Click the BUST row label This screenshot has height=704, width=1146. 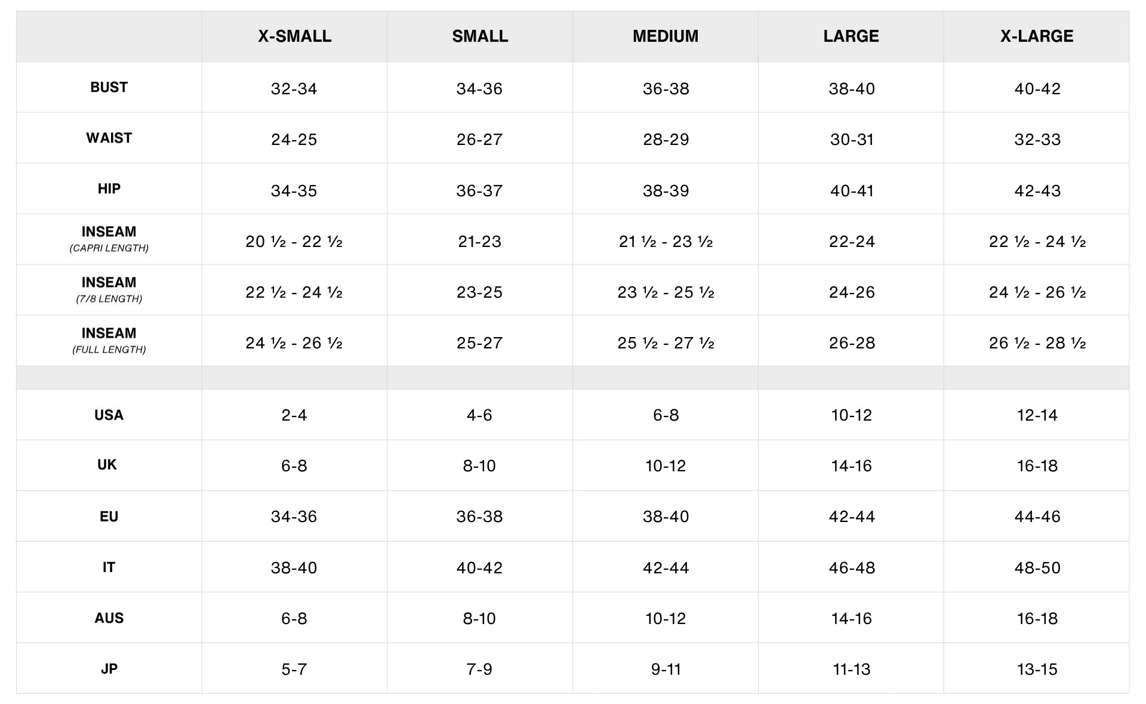click(109, 87)
